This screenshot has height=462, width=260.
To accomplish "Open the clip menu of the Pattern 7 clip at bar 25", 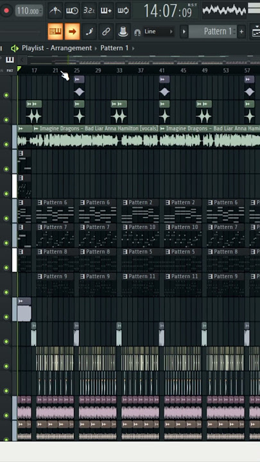I will (83, 227).
